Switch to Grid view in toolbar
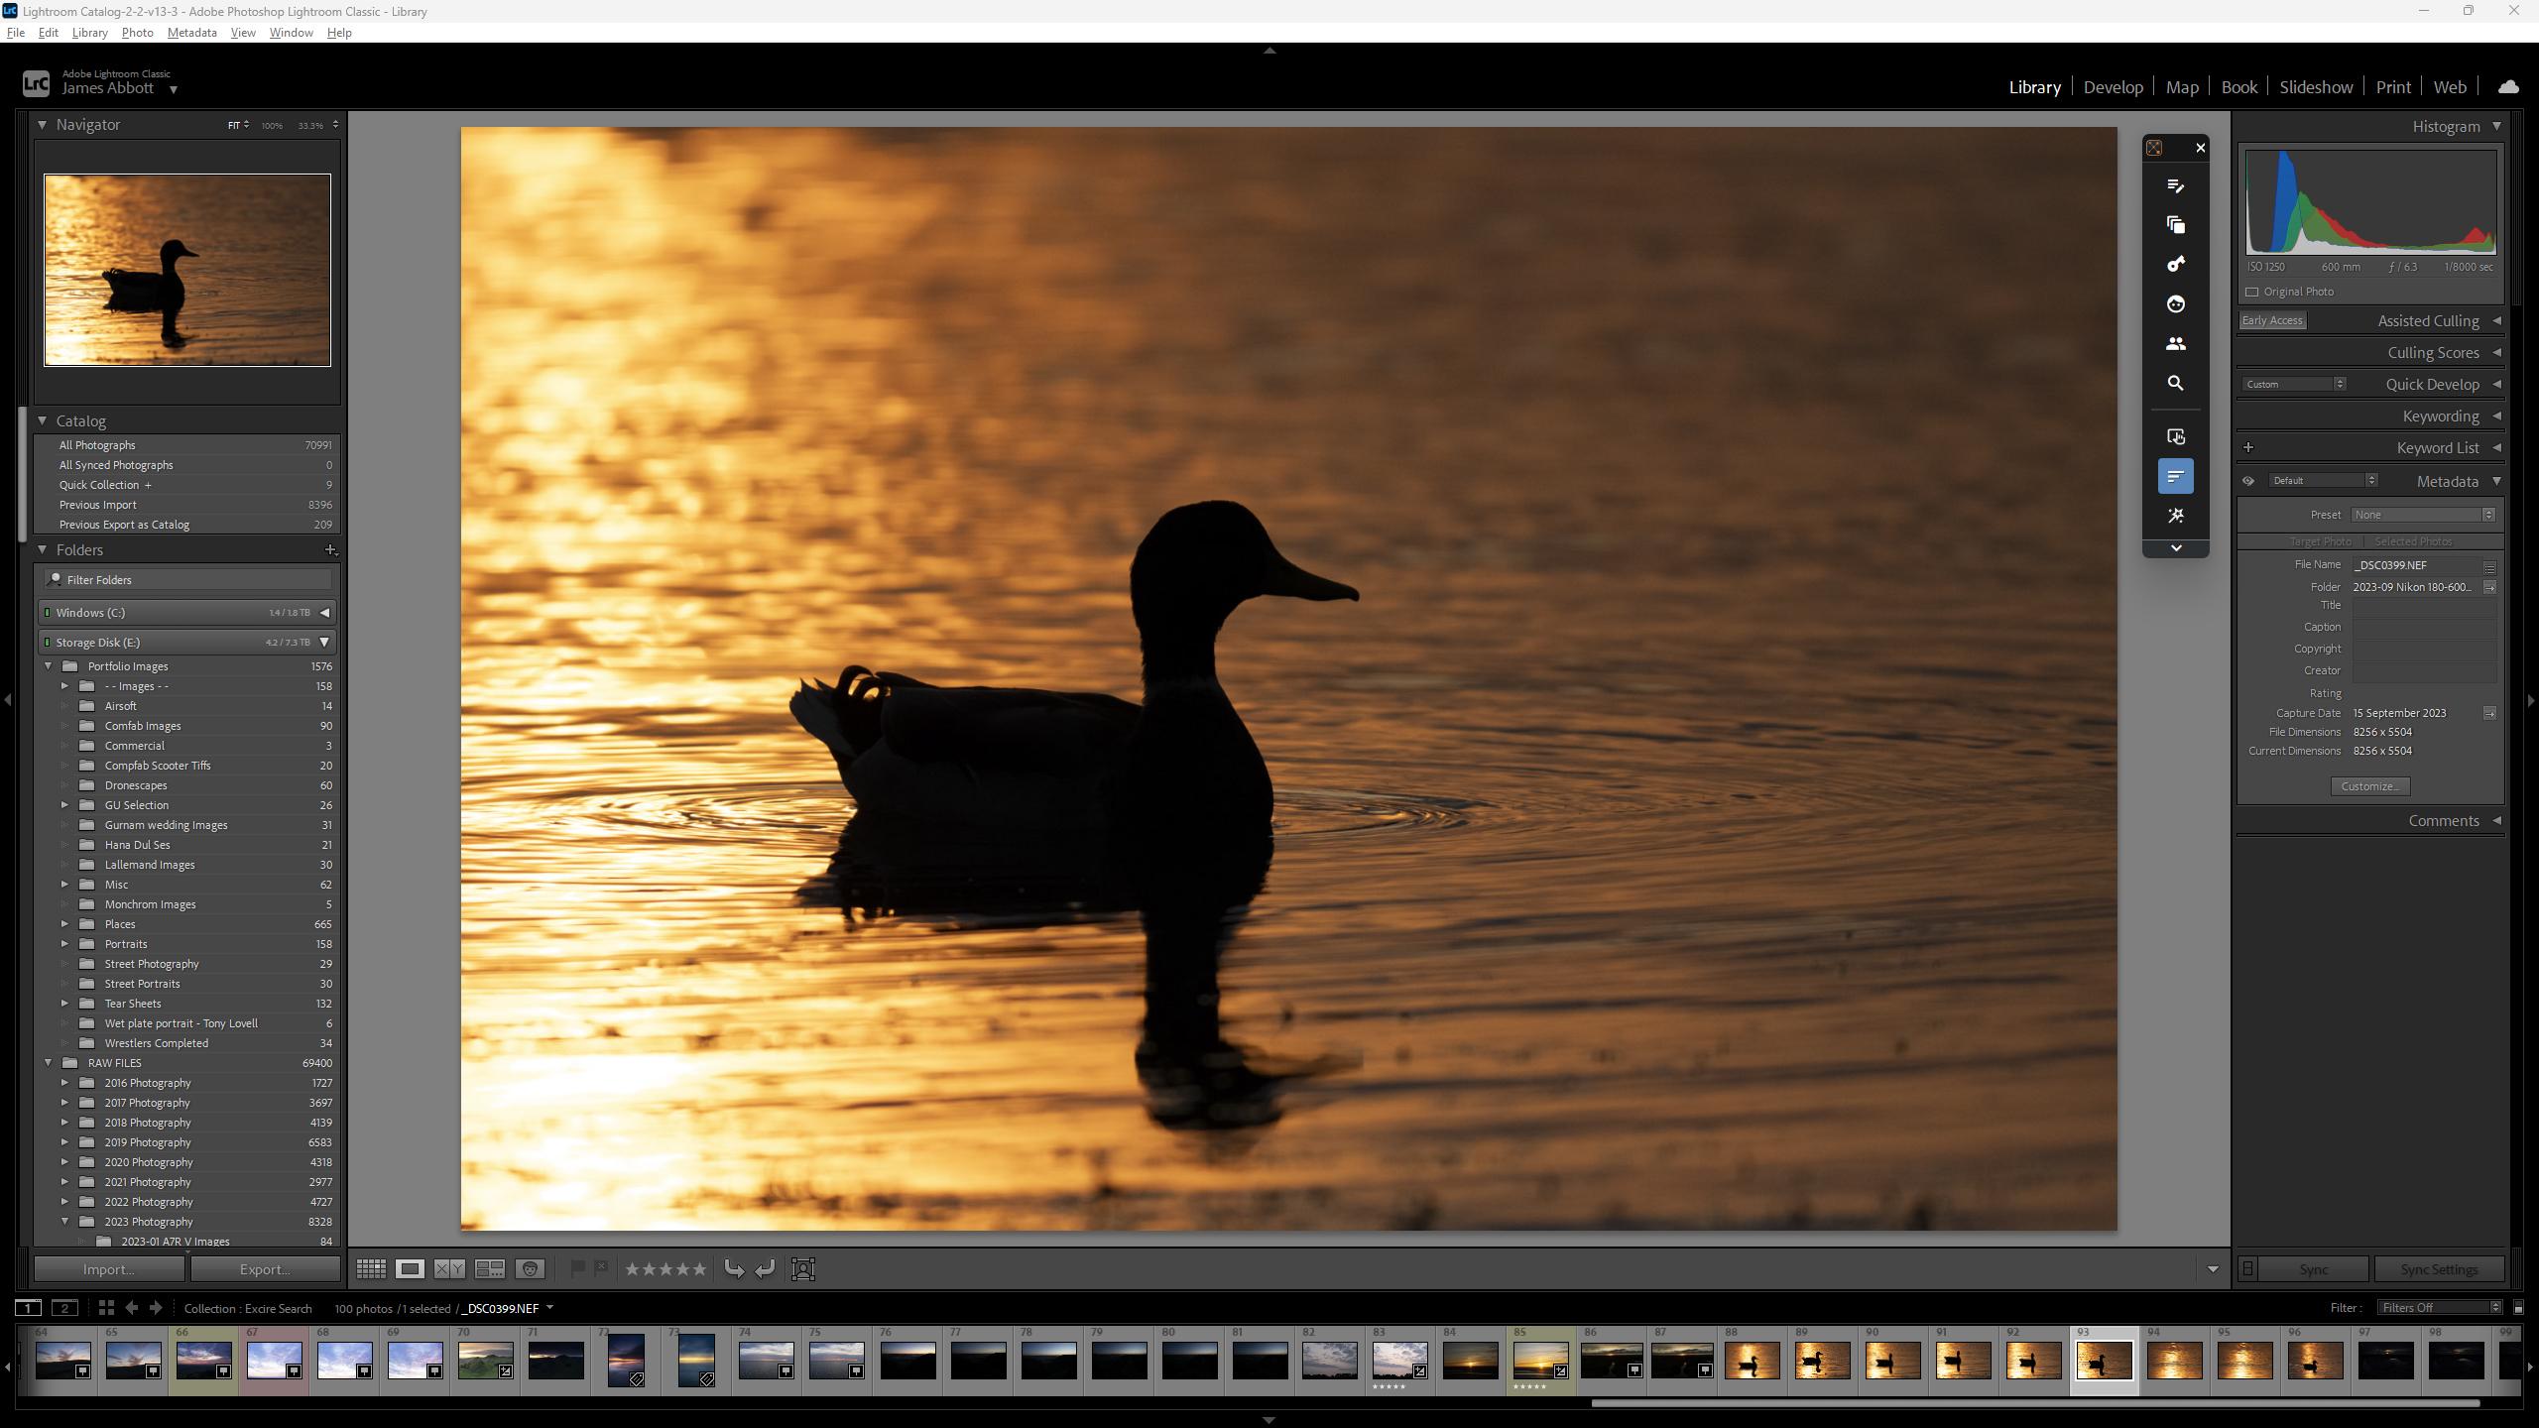This screenshot has width=2539, height=1428. [371, 1269]
